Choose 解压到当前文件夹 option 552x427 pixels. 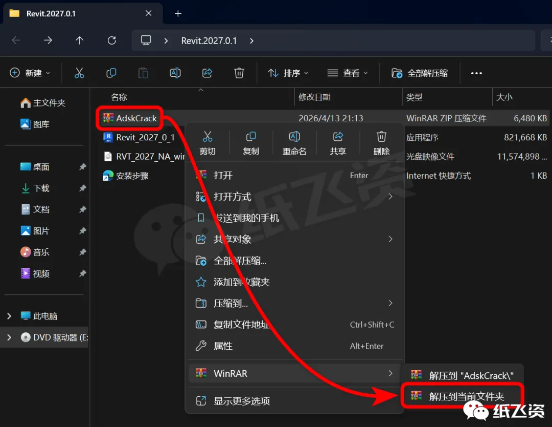[462, 397]
